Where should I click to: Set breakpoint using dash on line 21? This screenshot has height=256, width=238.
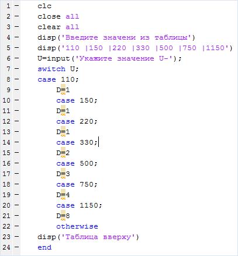(17, 216)
